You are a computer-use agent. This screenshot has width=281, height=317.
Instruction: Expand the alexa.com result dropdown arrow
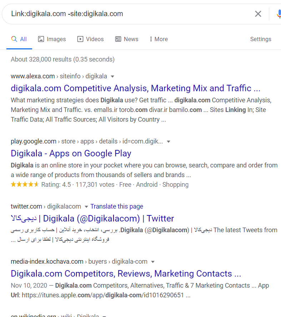(112, 76)
